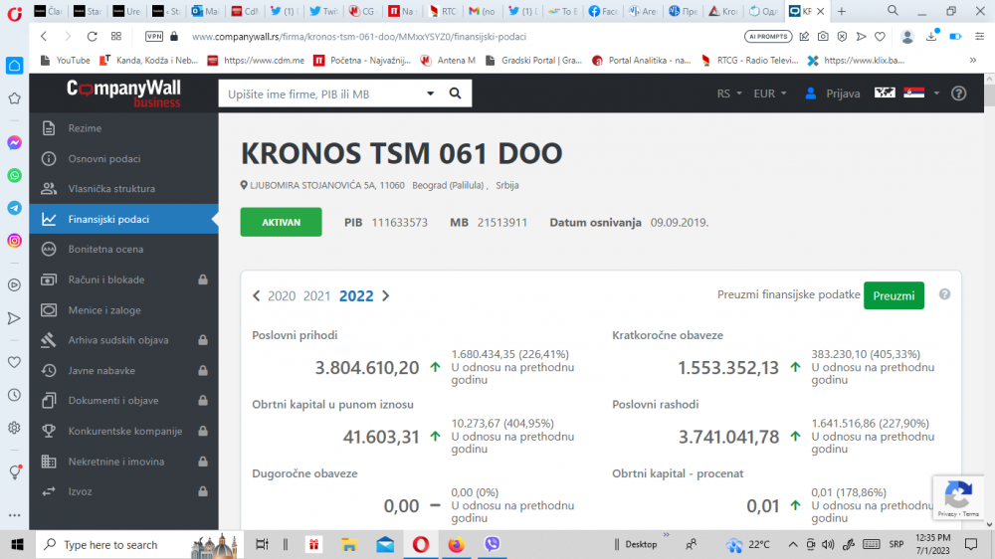Click the search magnifier icon in CompanyWall

[x=455, y=93]
